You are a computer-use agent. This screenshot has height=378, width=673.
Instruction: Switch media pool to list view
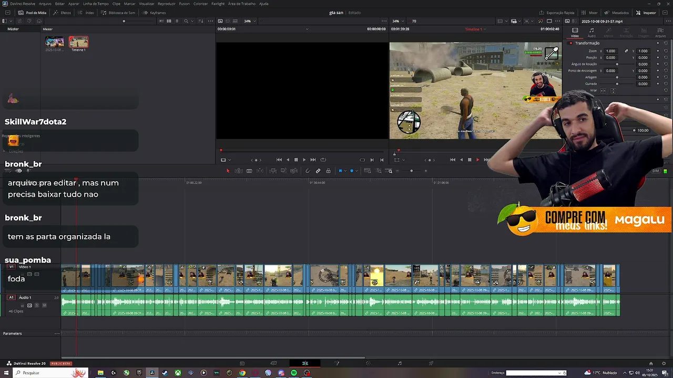[176, 21]
